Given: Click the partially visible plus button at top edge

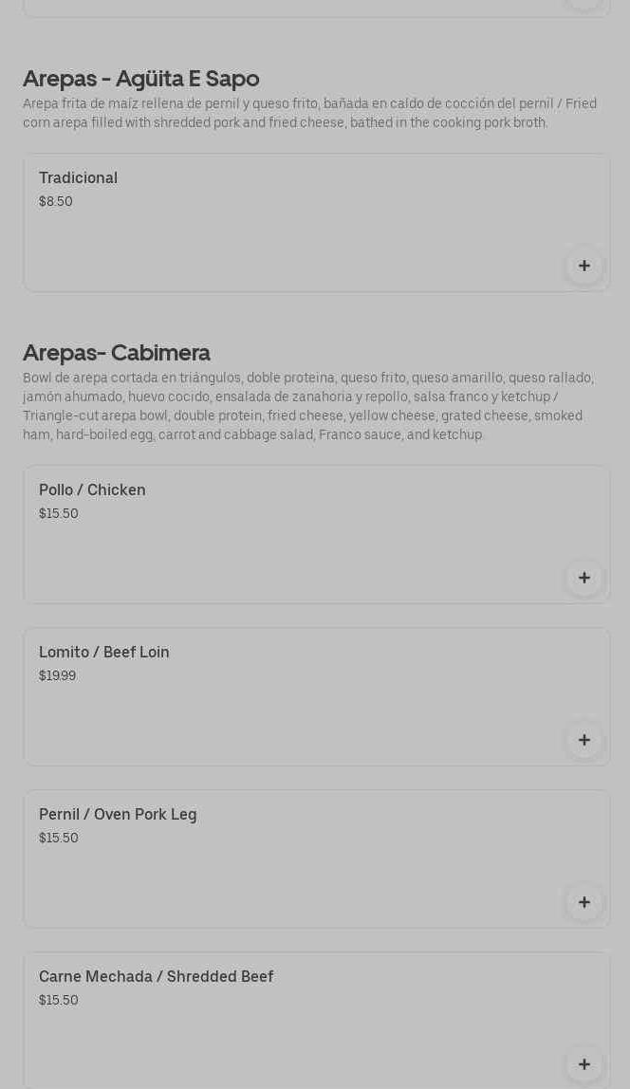Looking at the screenshot, I should point(584,3).
